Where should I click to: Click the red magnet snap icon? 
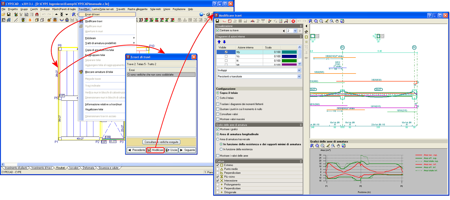click(x=37, y=14)
